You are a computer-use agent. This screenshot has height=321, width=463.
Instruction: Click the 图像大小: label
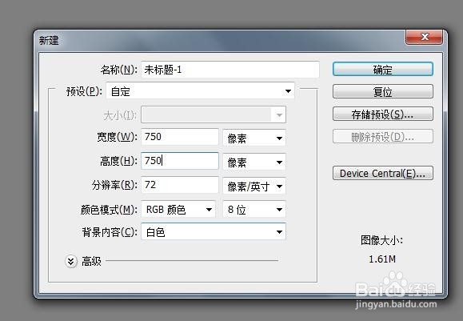coord(381,240)
